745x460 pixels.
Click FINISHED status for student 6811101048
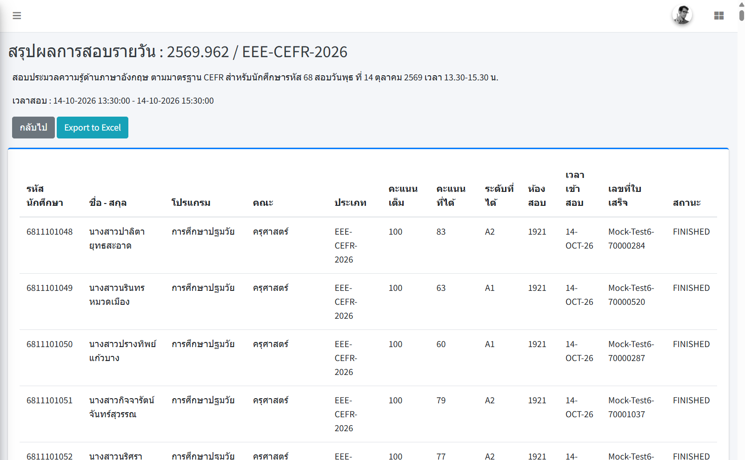691,231
